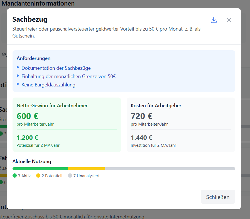250x219 pixels.
Task: Click the green segment of usage bar
Action: [x=40, y=169]
